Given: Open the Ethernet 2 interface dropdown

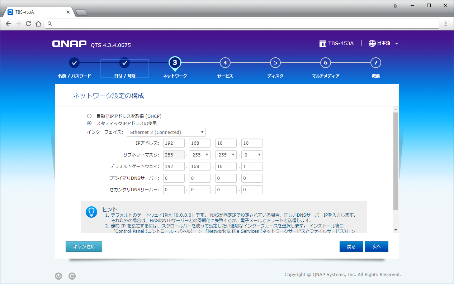Looking at the screenshot, I should pyautogui.click(x=166, y=133).
